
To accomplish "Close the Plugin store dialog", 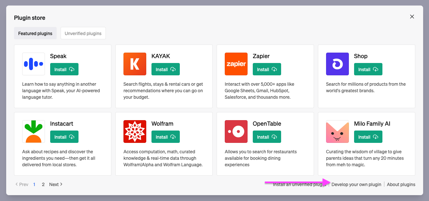I will pyautogui.click(x=412, y=17).
